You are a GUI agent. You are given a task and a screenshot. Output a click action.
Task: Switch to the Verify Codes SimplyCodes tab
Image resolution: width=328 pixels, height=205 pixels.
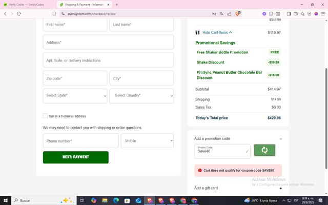(26, 5)
